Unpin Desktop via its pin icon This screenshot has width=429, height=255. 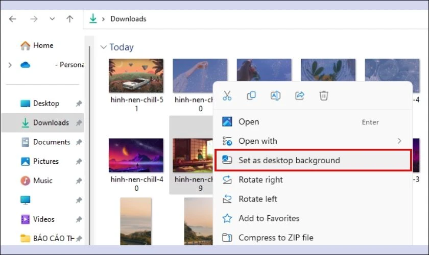[x=79, y=104]
